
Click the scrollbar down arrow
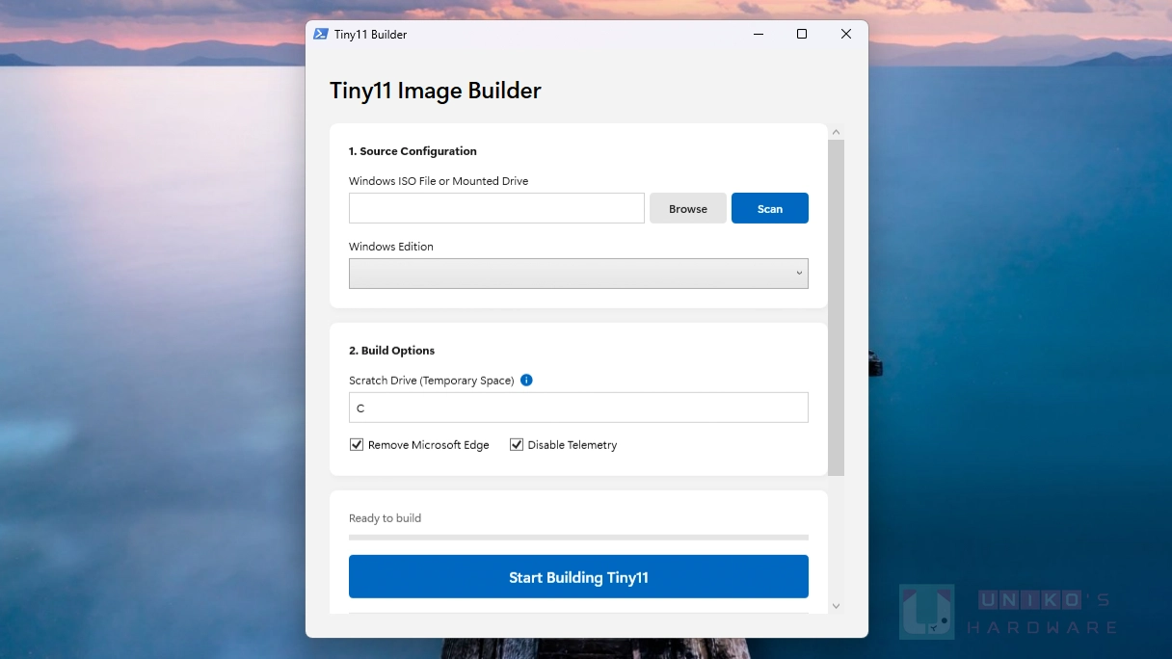[836, 606]
